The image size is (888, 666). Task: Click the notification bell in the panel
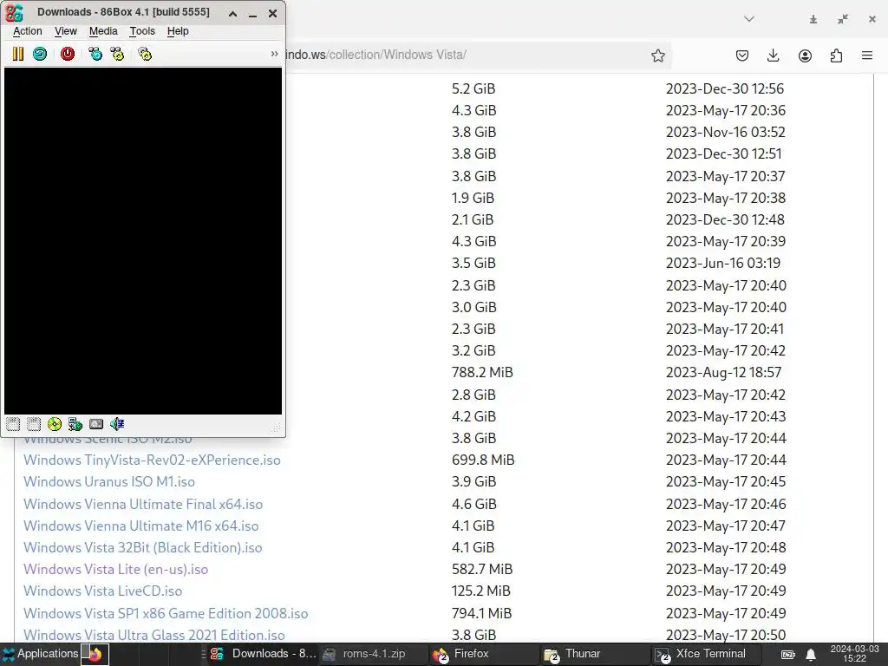click(x=811, y=654)
